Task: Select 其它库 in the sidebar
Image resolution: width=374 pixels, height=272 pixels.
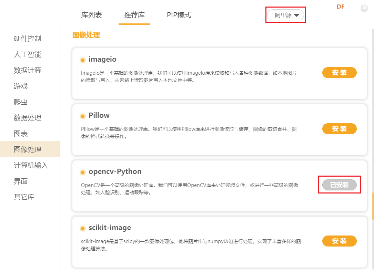Action: 24,197
